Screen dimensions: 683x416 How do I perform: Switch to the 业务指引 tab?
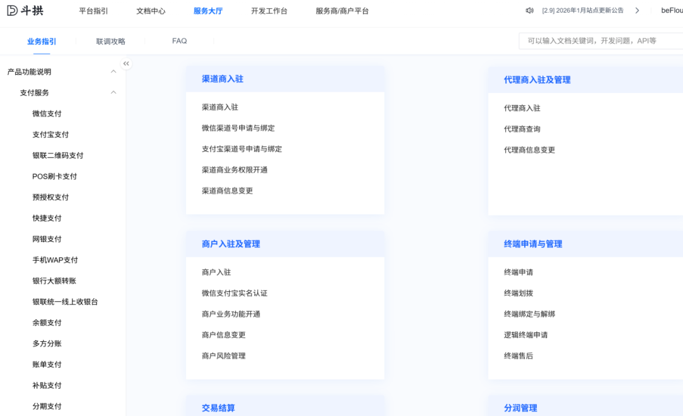(42, 41)
